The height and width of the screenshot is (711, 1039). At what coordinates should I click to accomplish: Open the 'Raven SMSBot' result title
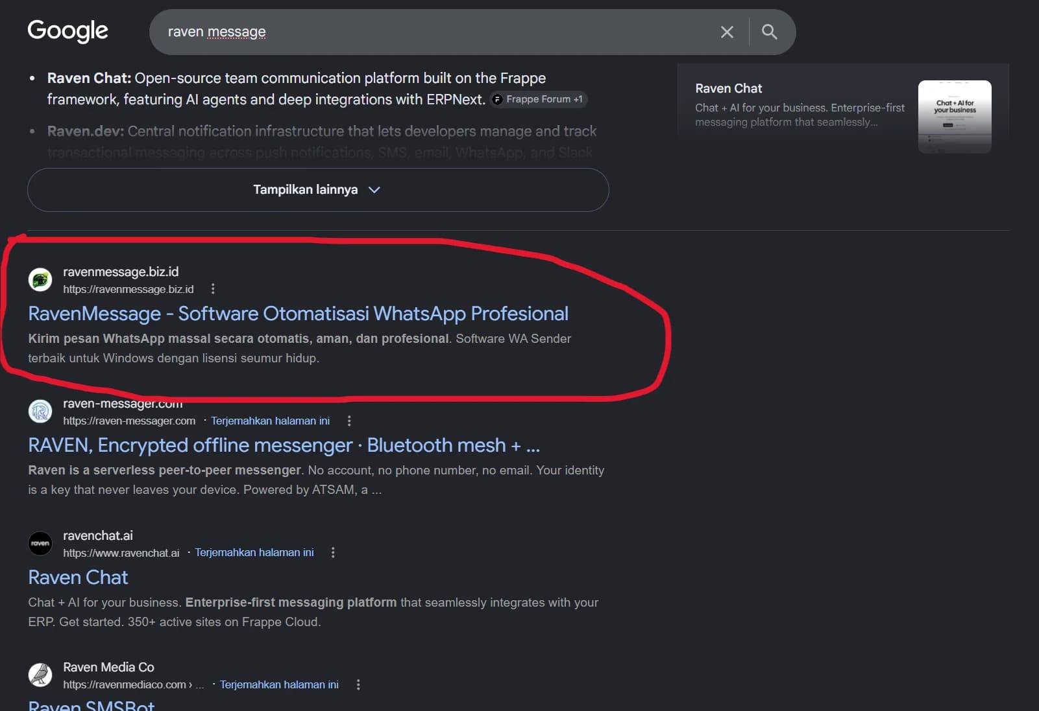click(x=92, y=705)
